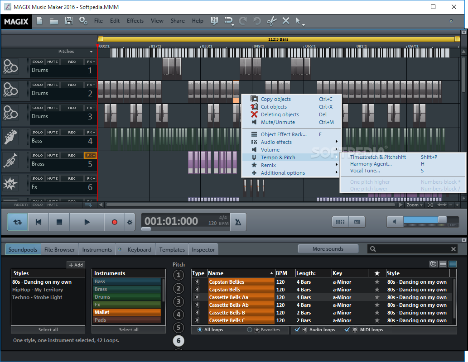Toggle the MIDI loops checkbox
The image size is (468, 362).
tap(347, 330)
